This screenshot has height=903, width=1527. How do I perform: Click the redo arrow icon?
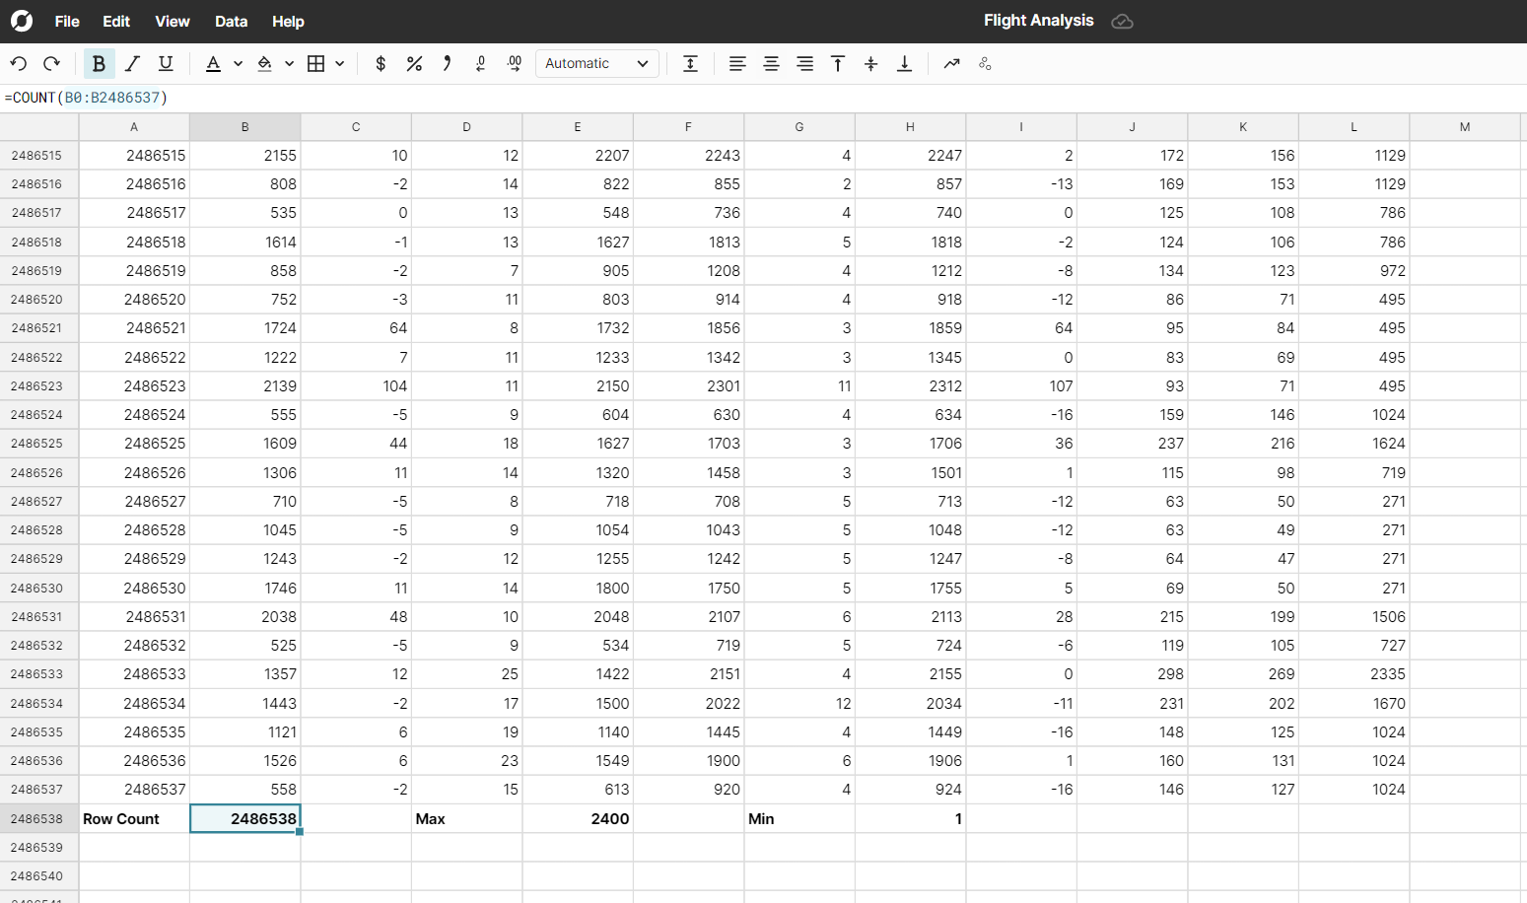point(51,64)
